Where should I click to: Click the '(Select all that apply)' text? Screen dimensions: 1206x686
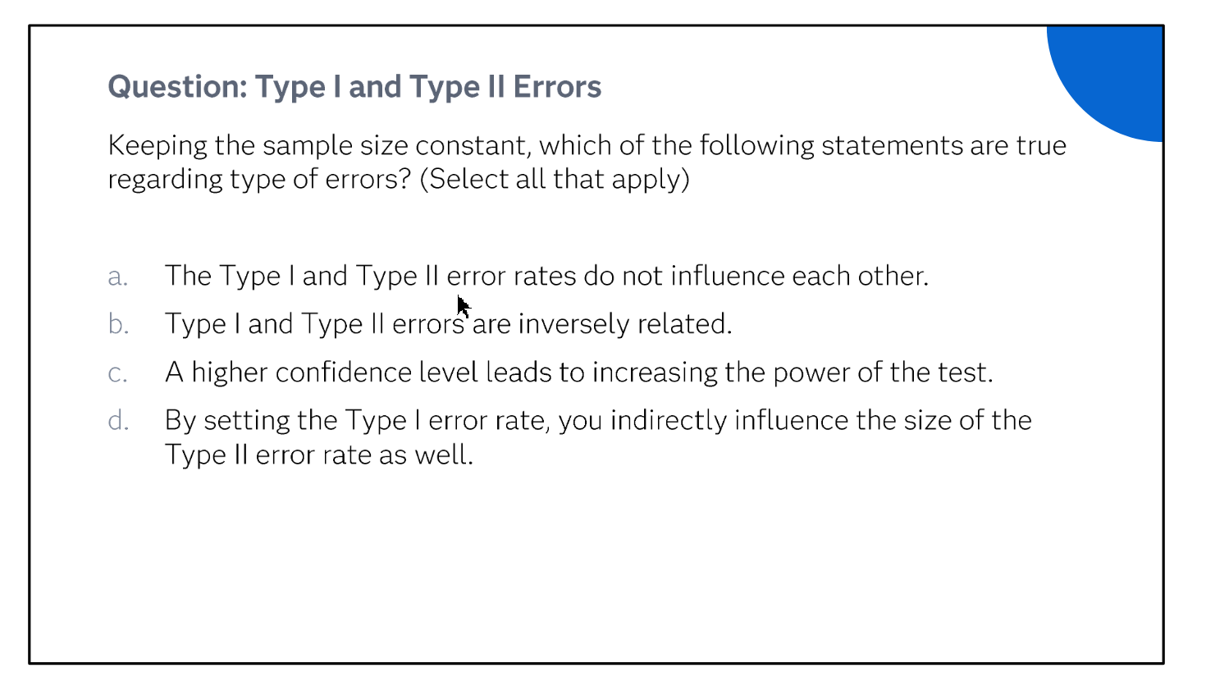[555, 179]
